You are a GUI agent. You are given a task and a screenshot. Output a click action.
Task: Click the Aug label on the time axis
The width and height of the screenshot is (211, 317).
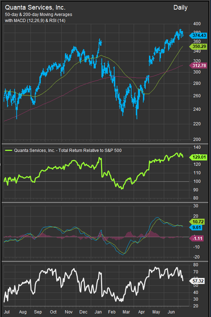pos(23,312)
